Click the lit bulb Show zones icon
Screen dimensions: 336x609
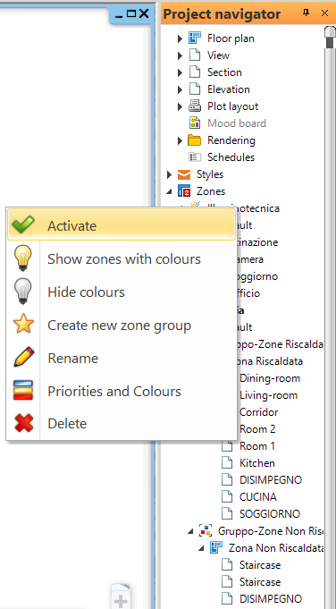point(23,258)
